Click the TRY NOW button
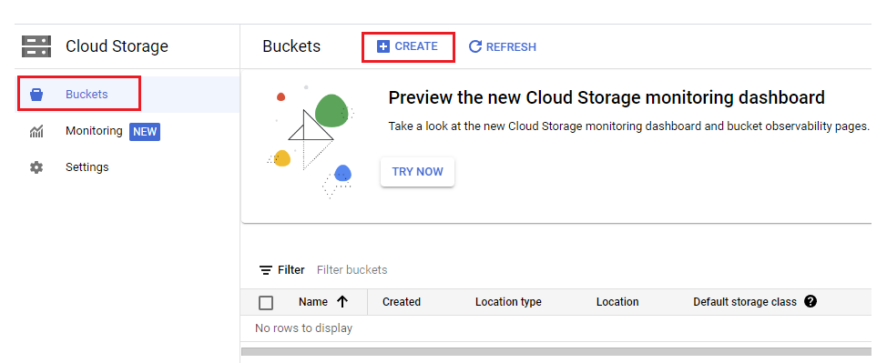 tap(417, 172)
